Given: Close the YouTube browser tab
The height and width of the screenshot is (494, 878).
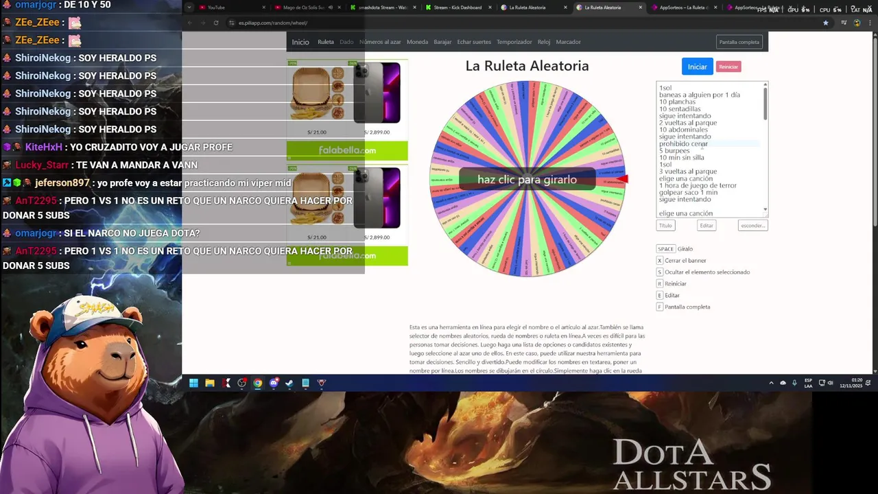Looking at the screenshot, I should [263, 8].
